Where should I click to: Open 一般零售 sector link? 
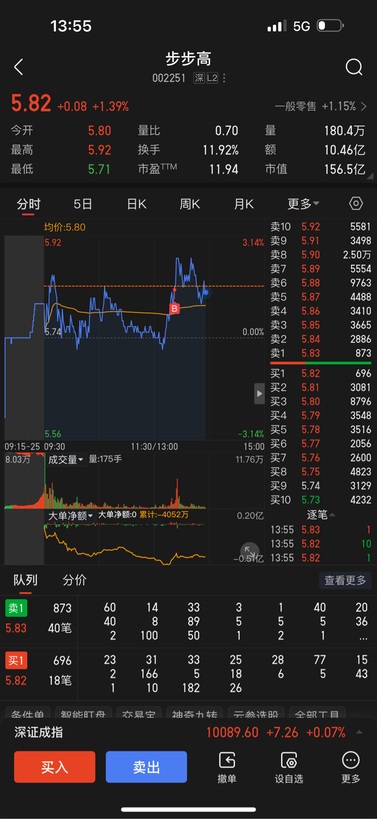[x=321, y=106]
